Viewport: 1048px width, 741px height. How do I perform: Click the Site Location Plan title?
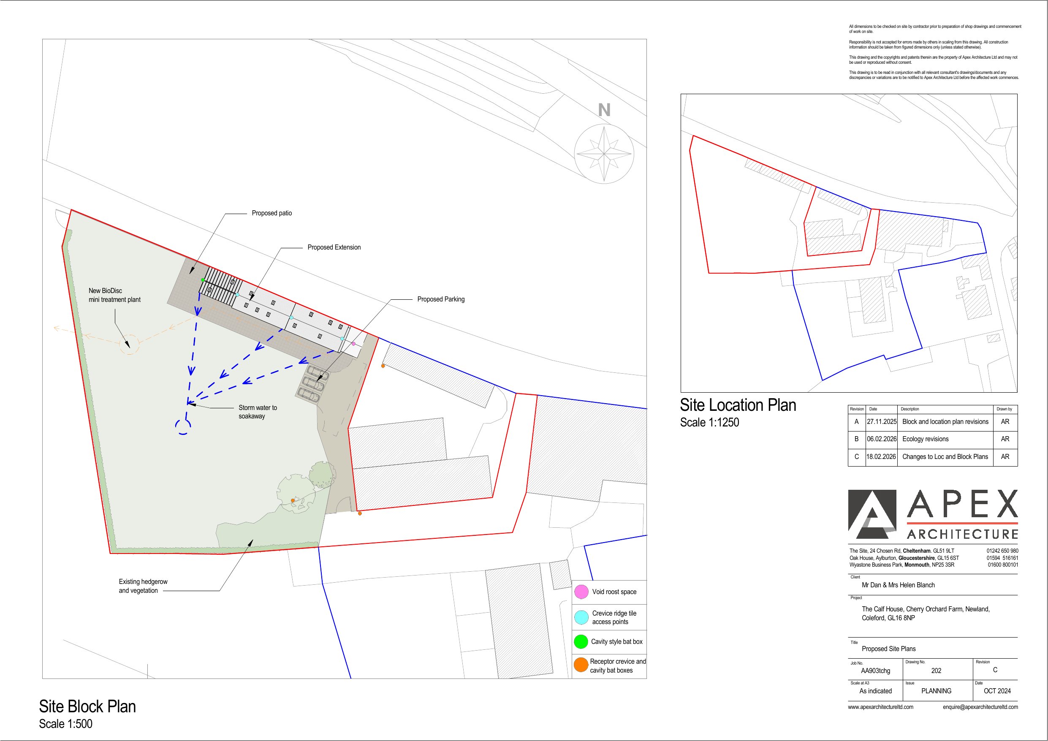point(738,405)
